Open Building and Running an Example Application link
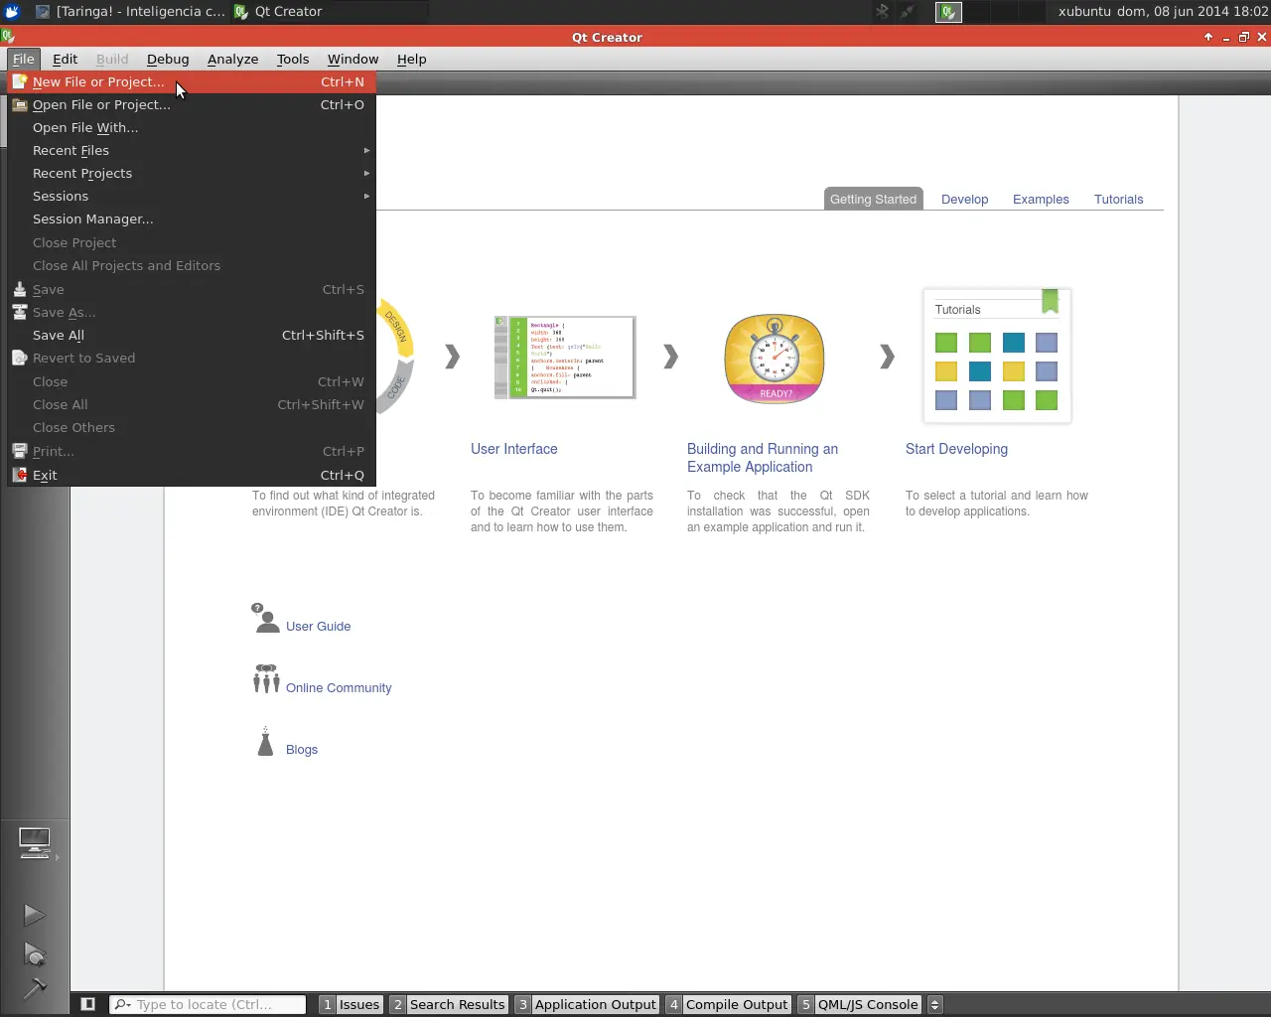Viewport: 1271px width, 1017px height. coord(763,458)
